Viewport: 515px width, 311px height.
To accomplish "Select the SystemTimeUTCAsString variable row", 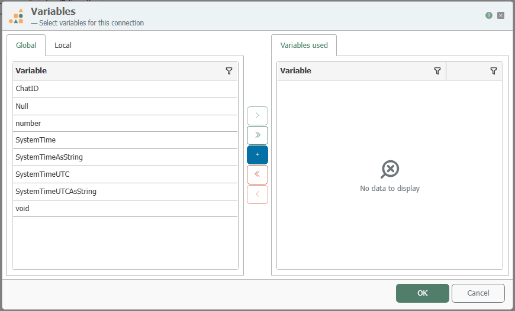I will tap(125, 191).
